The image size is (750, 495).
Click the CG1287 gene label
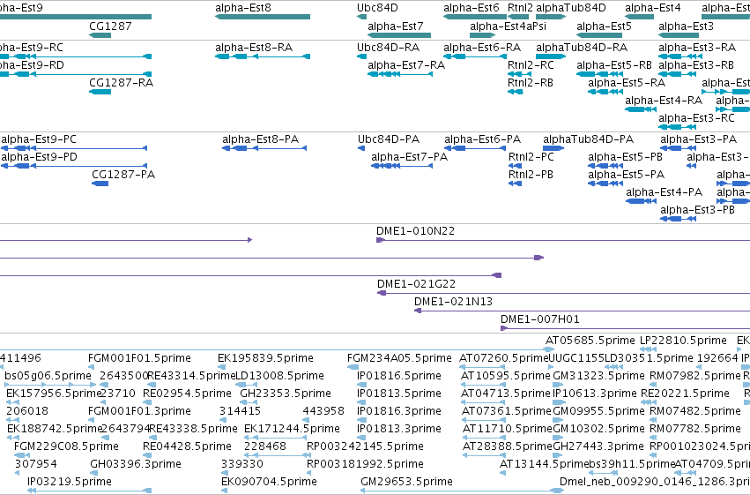pyautogui.click(x=110, y=26)
